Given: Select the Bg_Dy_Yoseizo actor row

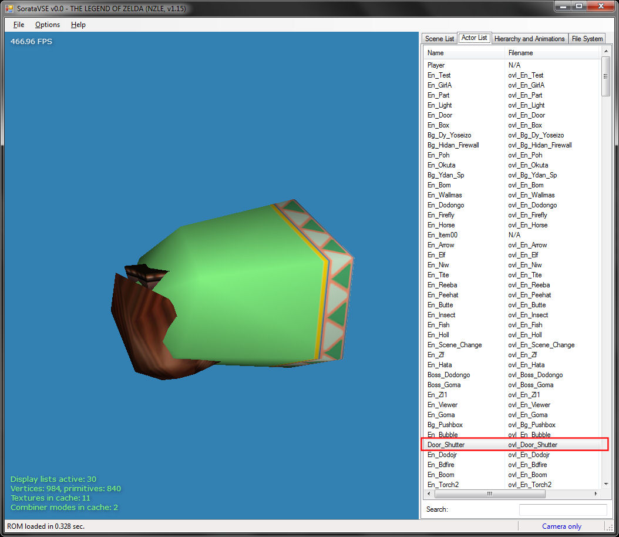Looking at the screenshot, I should 513,135.
